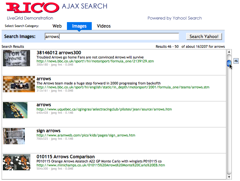The height and width of the screenshot is (181, 240).
Task: Click the 313x161 jpeg size info
Action: [55, 91]
